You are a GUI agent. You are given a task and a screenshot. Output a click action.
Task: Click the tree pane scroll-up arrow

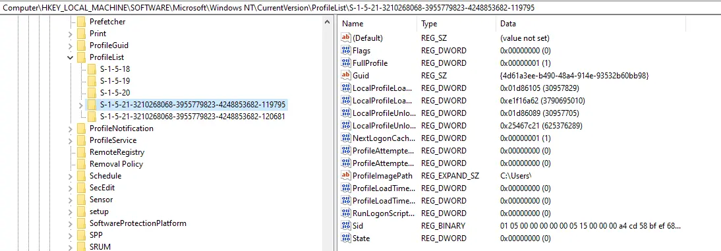click(328, 22)
